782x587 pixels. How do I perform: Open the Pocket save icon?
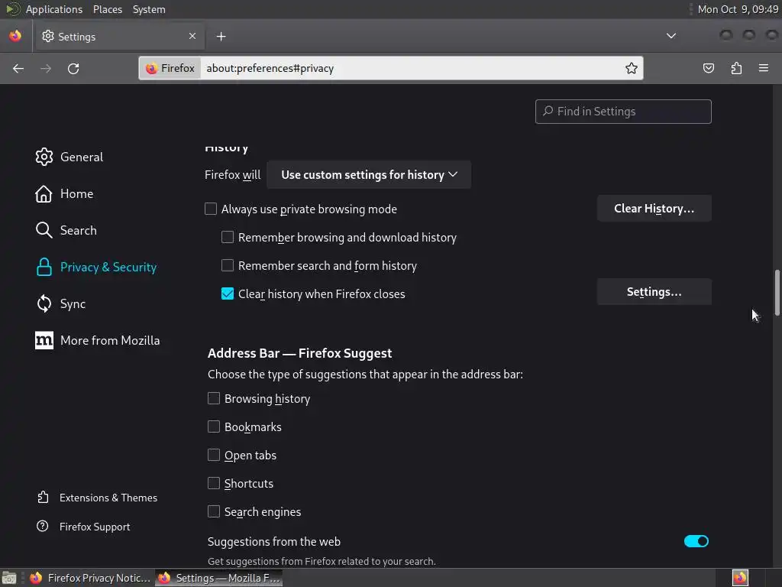[x=708, y=68]
